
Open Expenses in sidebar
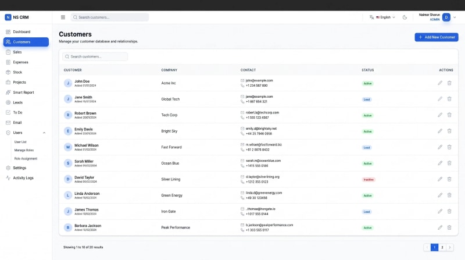[26, 62]
